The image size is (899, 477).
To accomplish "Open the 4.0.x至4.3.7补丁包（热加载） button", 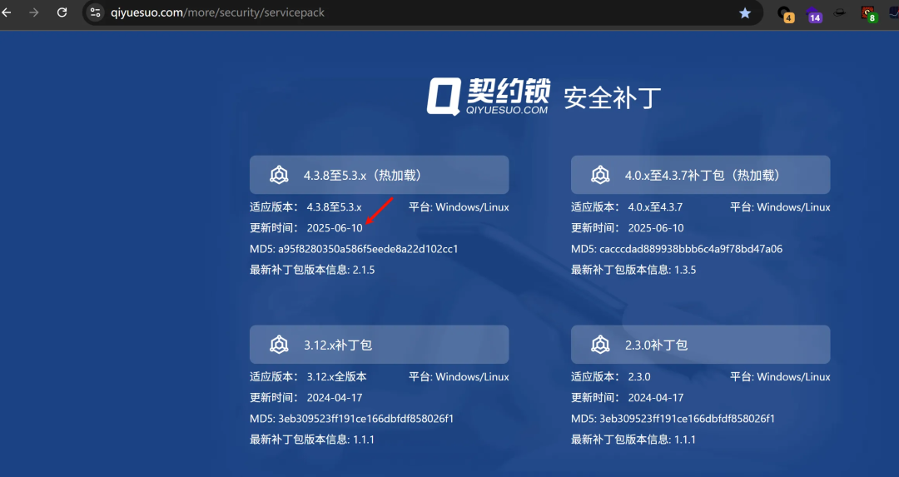I will coord(700,175).
